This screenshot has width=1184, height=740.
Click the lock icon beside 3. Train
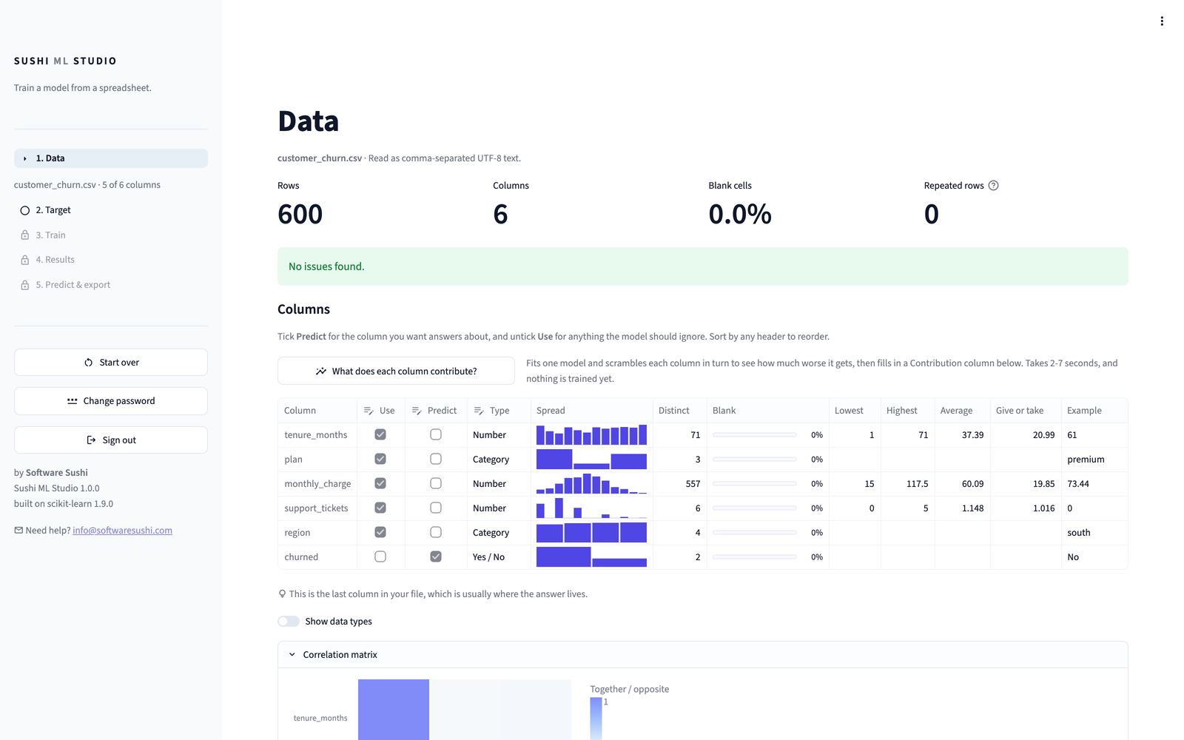pos(25,235)
